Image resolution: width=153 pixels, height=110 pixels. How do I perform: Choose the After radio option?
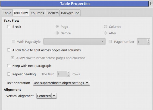coord(105,33)
